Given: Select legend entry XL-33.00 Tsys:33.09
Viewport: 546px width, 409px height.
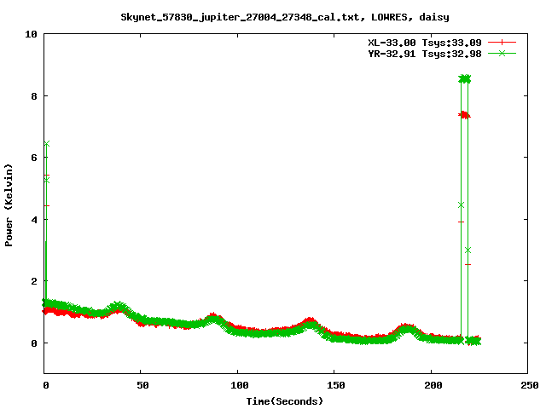Looking at the screenshot, I should (425, 43).
